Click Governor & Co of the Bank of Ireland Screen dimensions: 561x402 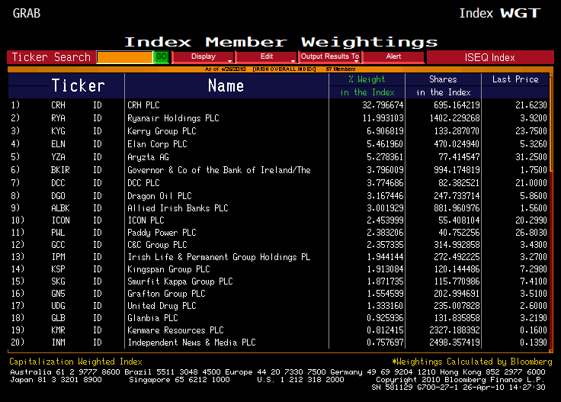click(x=219, y=169)
